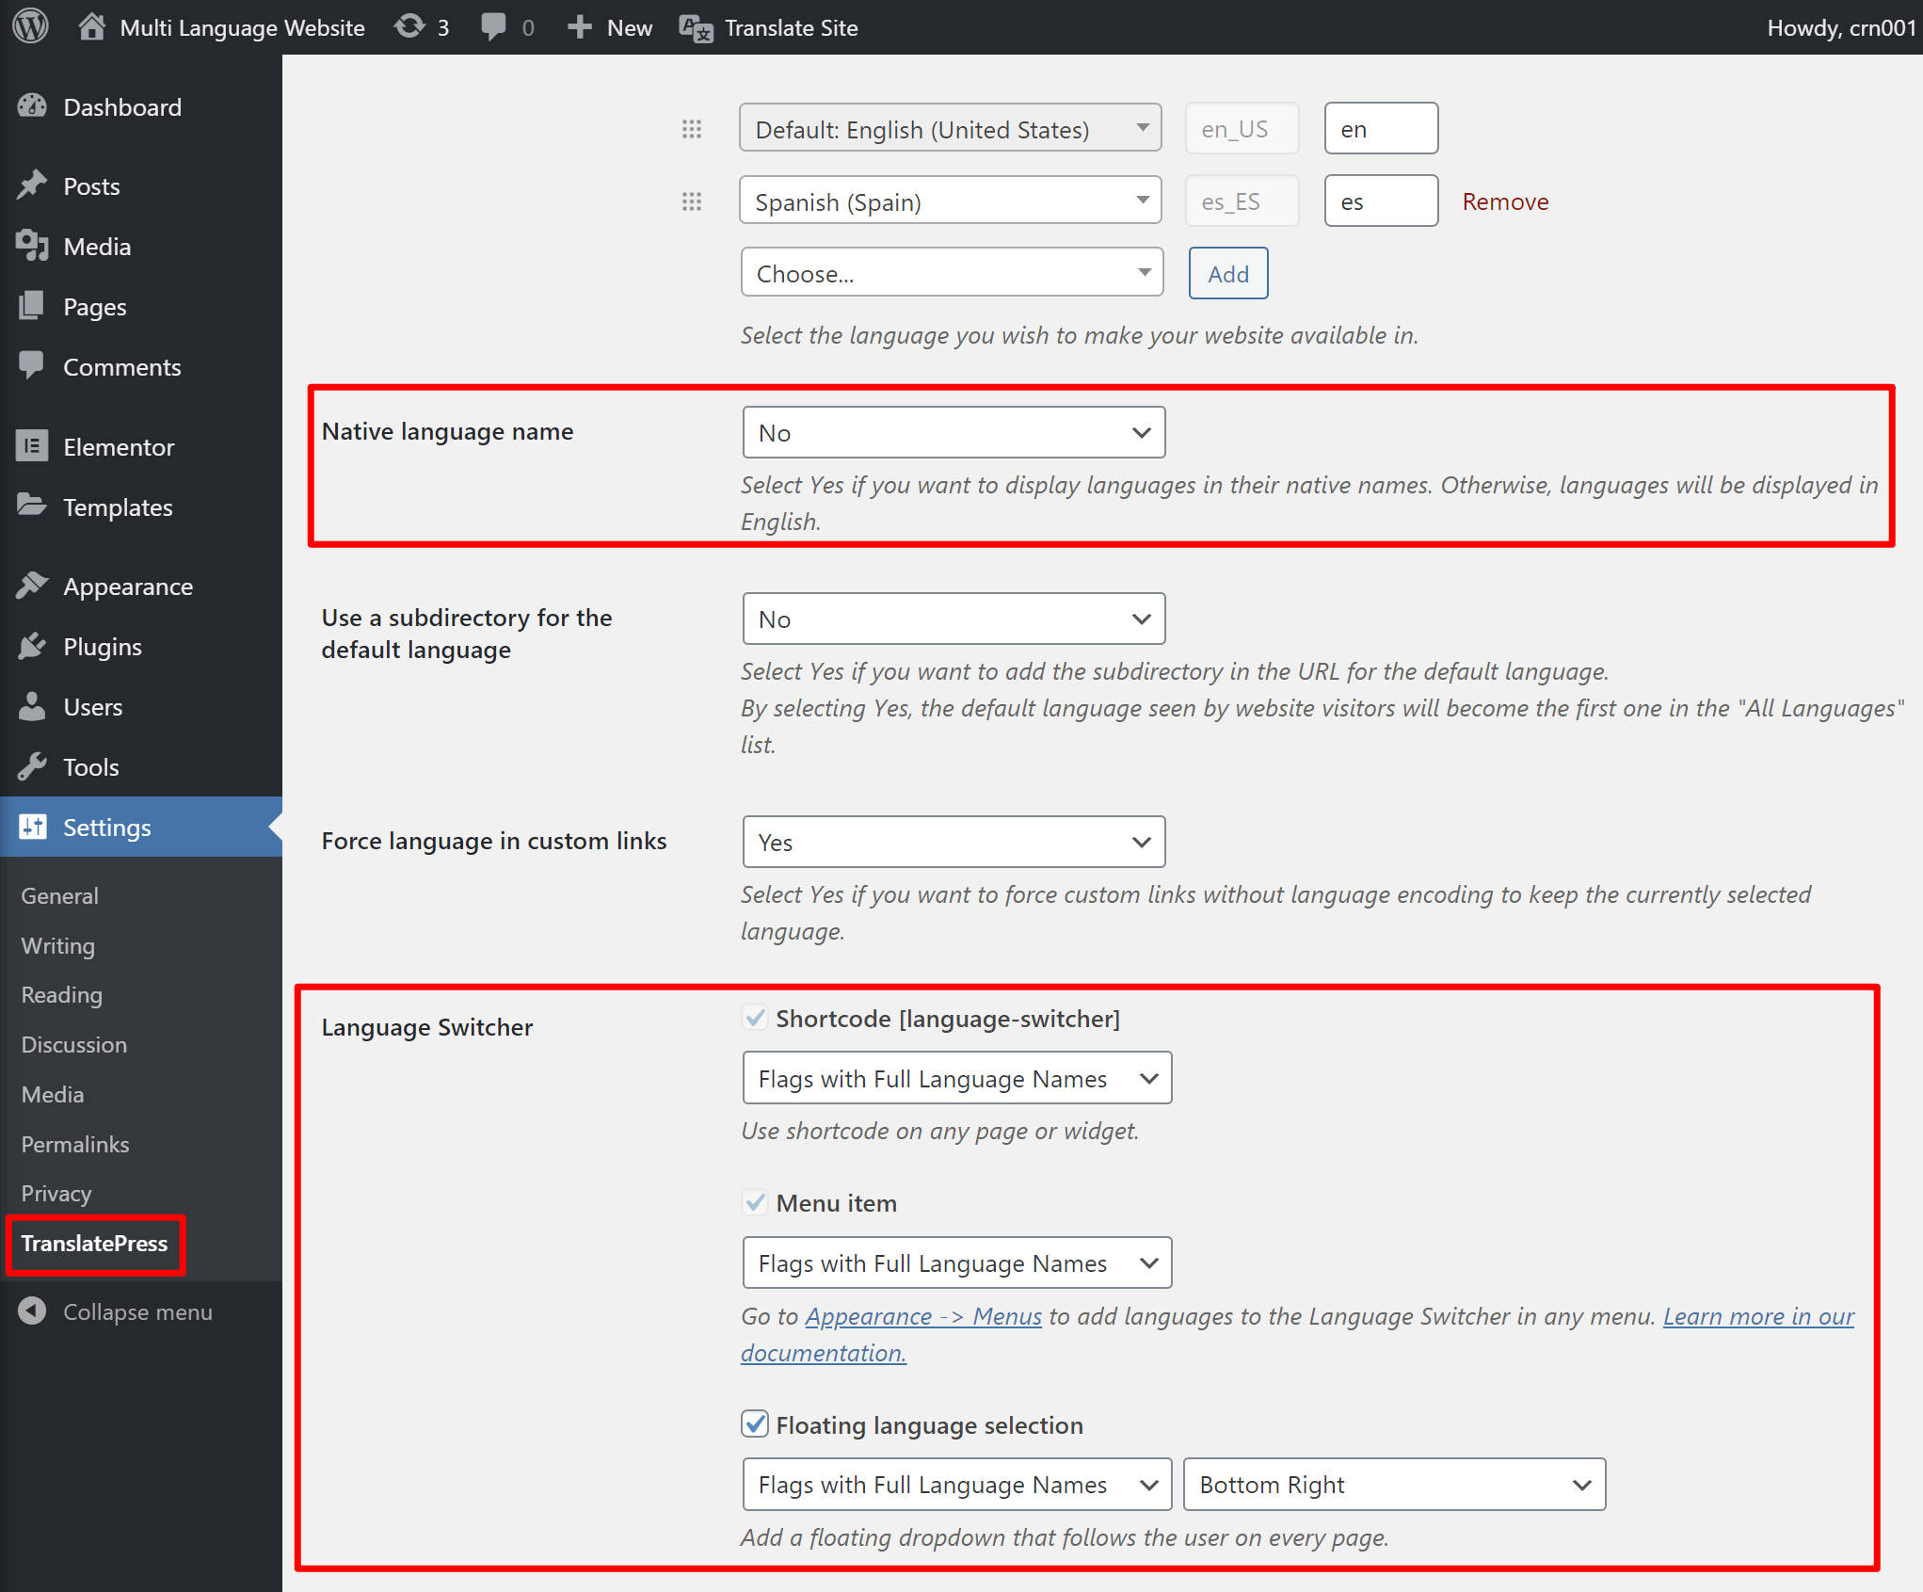
Task: Change the Bottom Right position dropdown
Action: 1392,1484
